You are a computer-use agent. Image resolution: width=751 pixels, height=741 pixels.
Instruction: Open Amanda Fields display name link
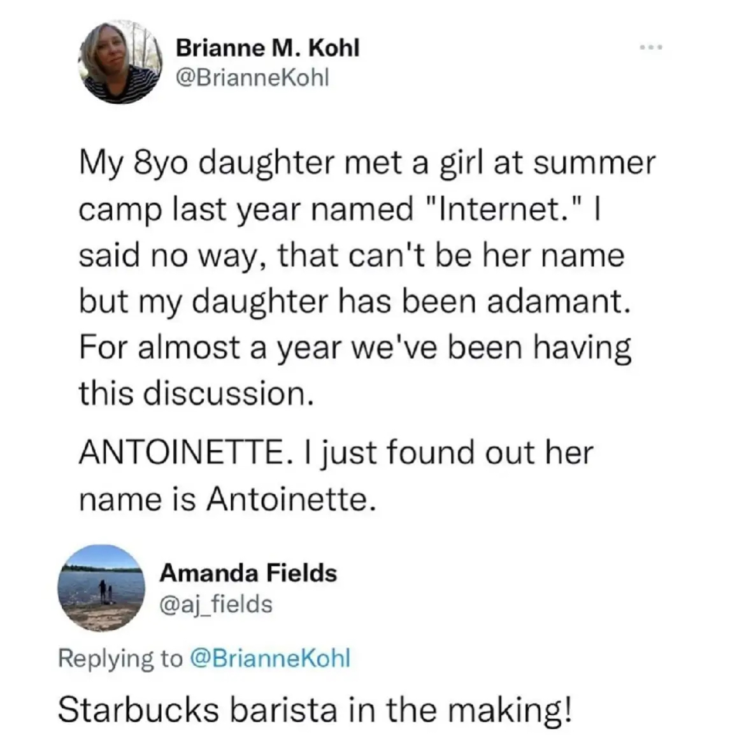(x=248, y=572)
